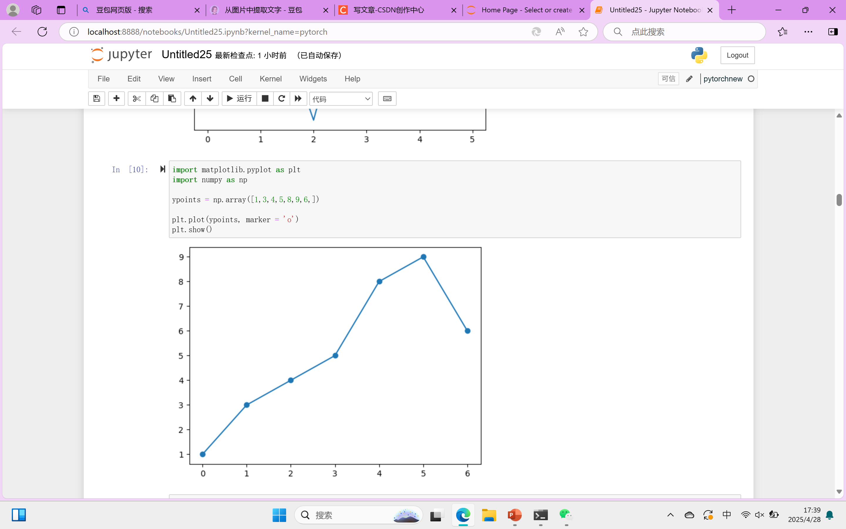Click the Logout button
846x529 pixels.
pyautogui.click(x=737, y=55)
